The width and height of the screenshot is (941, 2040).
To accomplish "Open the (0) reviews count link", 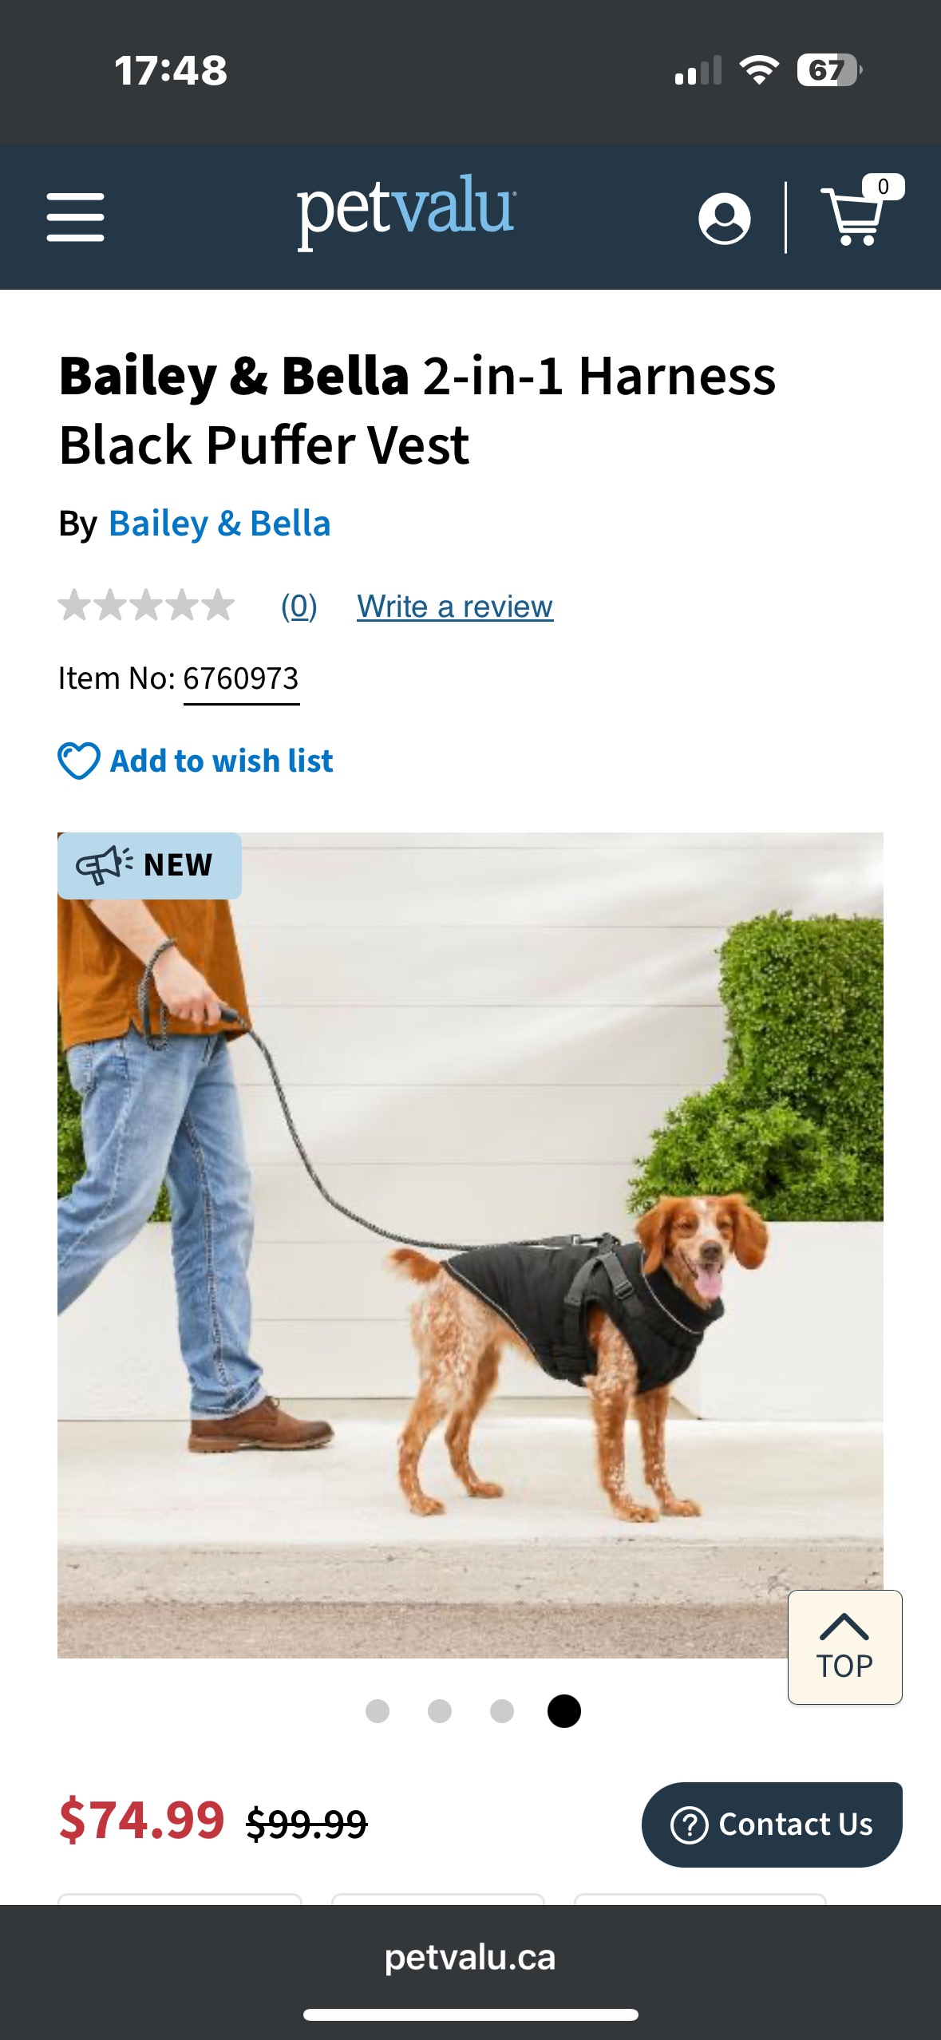I will pyautogui.click(x=299, y=607).
